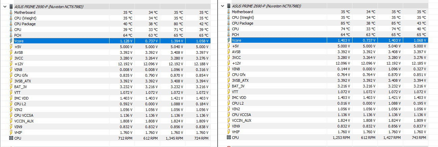Screen dimensions: 438x147
Task: Click the IMC VDD lightning icon in left panel
Action: tap(11, 98)
